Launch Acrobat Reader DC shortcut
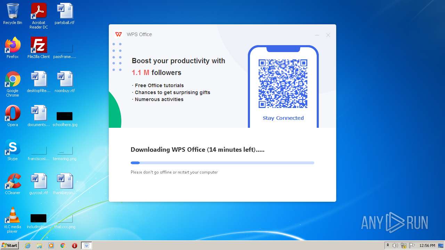 point(39,16)
